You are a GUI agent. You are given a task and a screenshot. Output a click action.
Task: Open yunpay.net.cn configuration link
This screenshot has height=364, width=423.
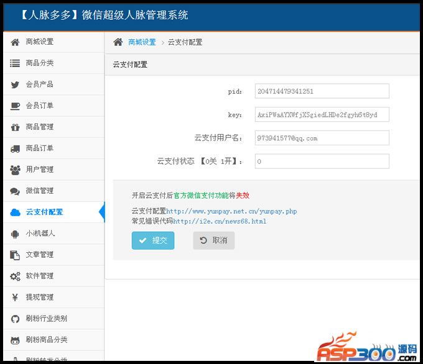click(231, 211)
